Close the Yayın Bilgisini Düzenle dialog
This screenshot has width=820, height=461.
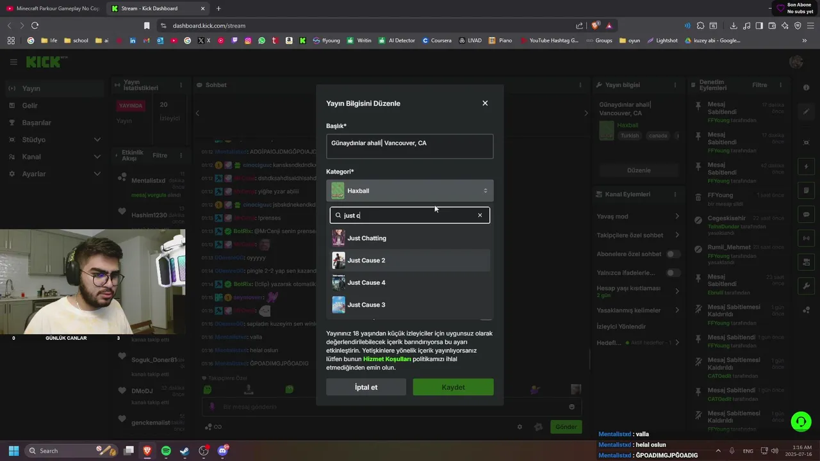(485, 103)
